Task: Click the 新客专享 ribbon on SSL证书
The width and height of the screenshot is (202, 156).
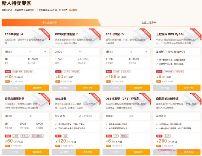Action: coord(96,98)
